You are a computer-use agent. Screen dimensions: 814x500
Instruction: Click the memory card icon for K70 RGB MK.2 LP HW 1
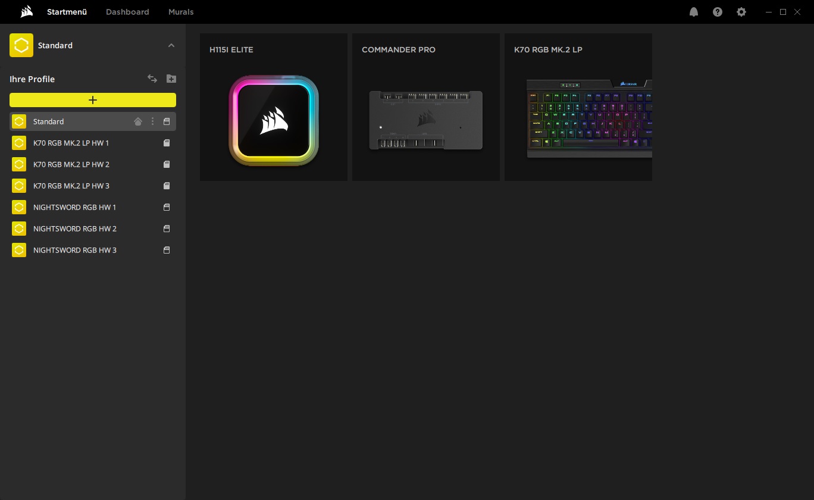[167, 143]
